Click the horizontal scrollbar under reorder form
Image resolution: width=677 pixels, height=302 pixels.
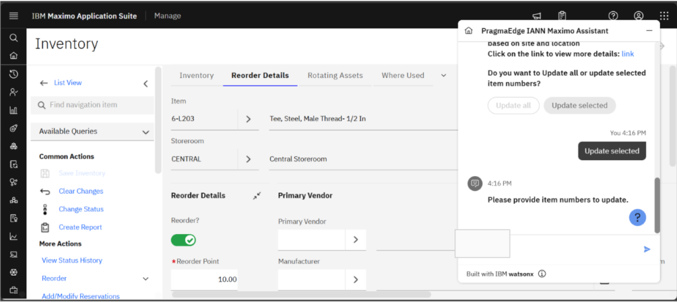pos(301,294)
